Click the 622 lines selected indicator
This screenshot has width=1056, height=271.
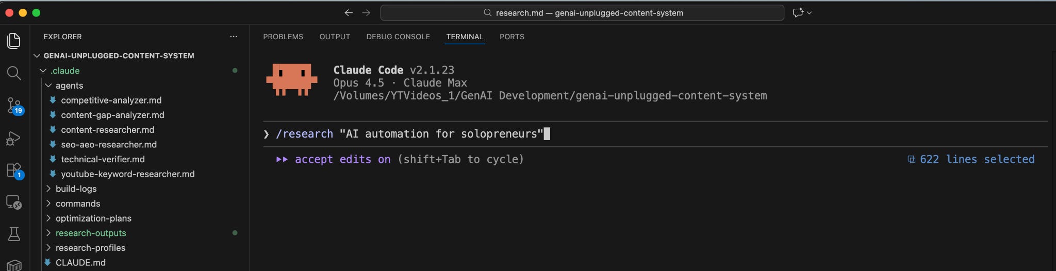[971, 160]
